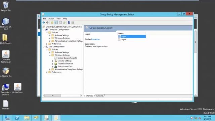Select Administrative Templates under User Configuration
215x121 pixels.
pos(69,69)
